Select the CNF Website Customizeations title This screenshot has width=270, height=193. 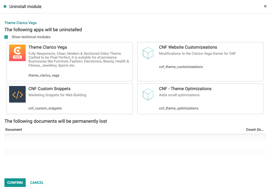click(188, 47)
